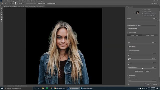Choose the add-to-selection plus circle

coord(11,3)
